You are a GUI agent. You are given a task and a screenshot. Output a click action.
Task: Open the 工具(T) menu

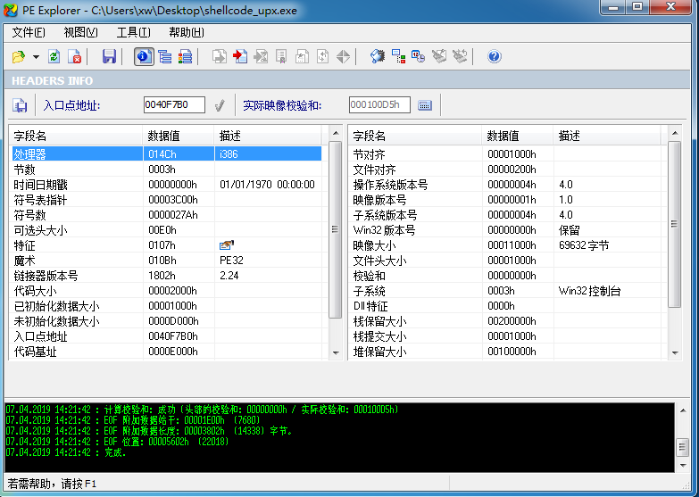coord(134,32)
